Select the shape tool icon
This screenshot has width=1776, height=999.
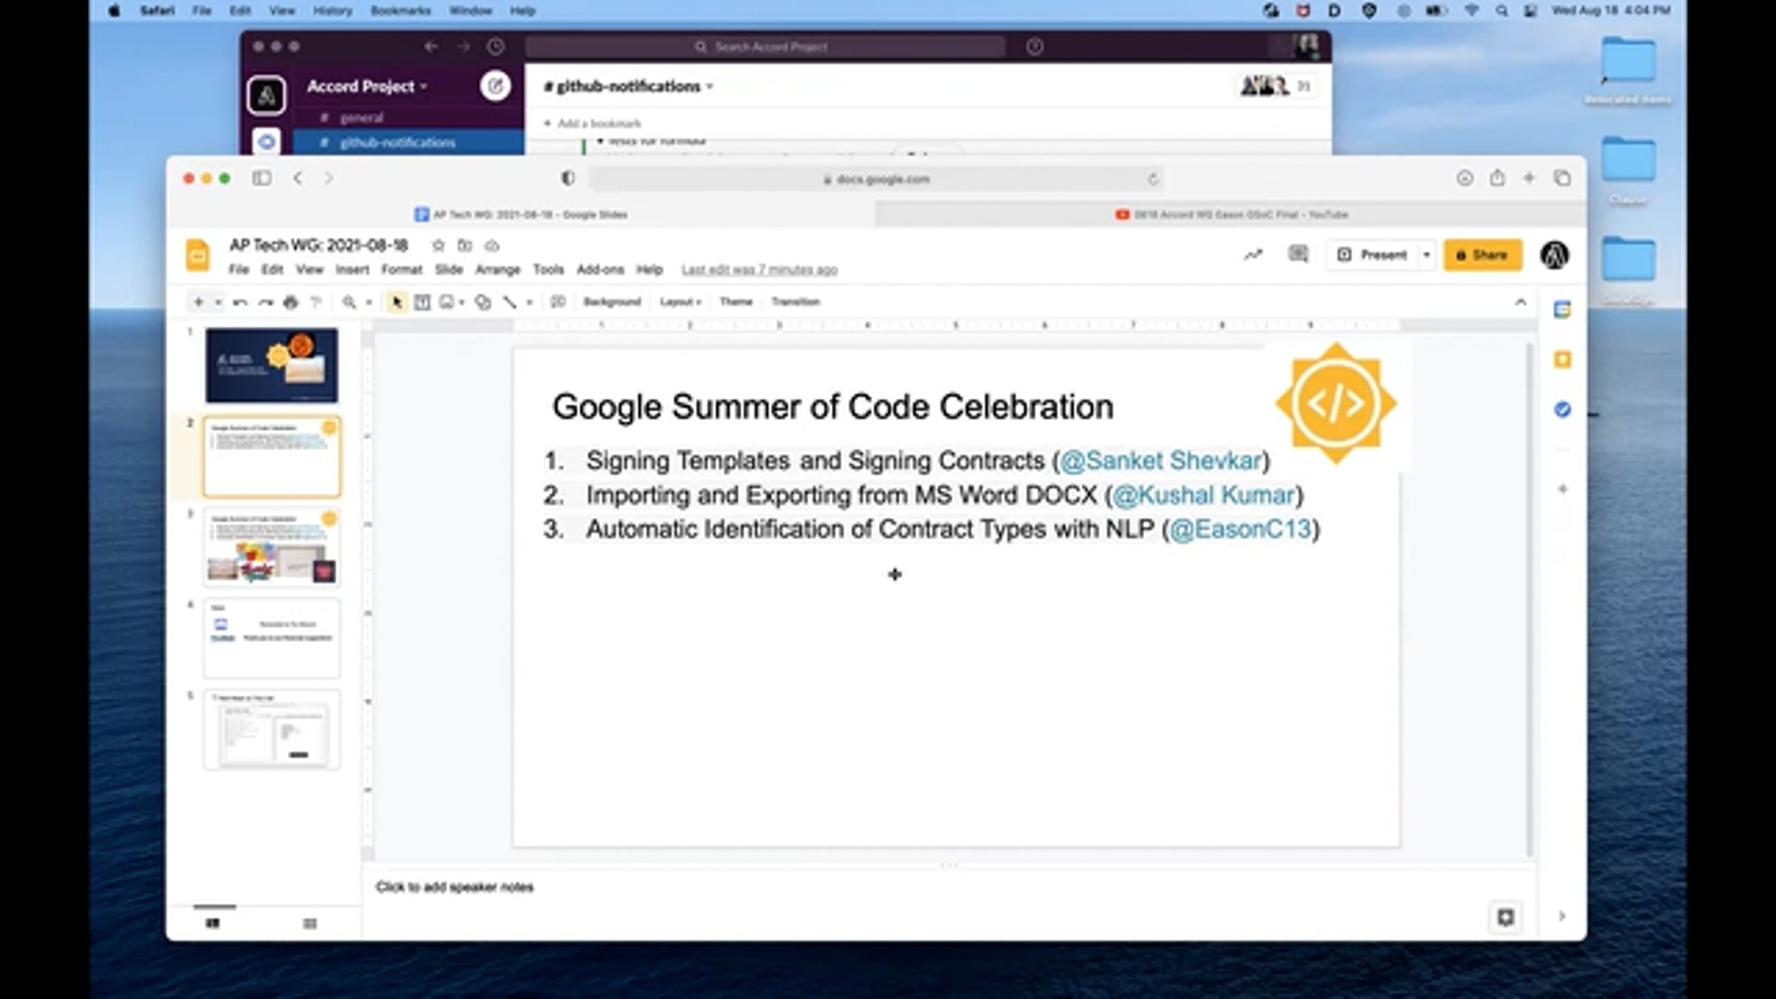482,302
